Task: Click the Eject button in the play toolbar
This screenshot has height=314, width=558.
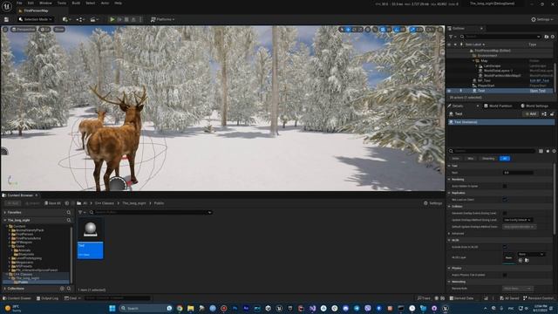Action: pos(133,19)
